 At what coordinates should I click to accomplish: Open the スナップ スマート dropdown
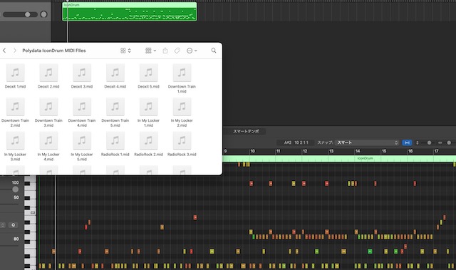click(367, 142)
